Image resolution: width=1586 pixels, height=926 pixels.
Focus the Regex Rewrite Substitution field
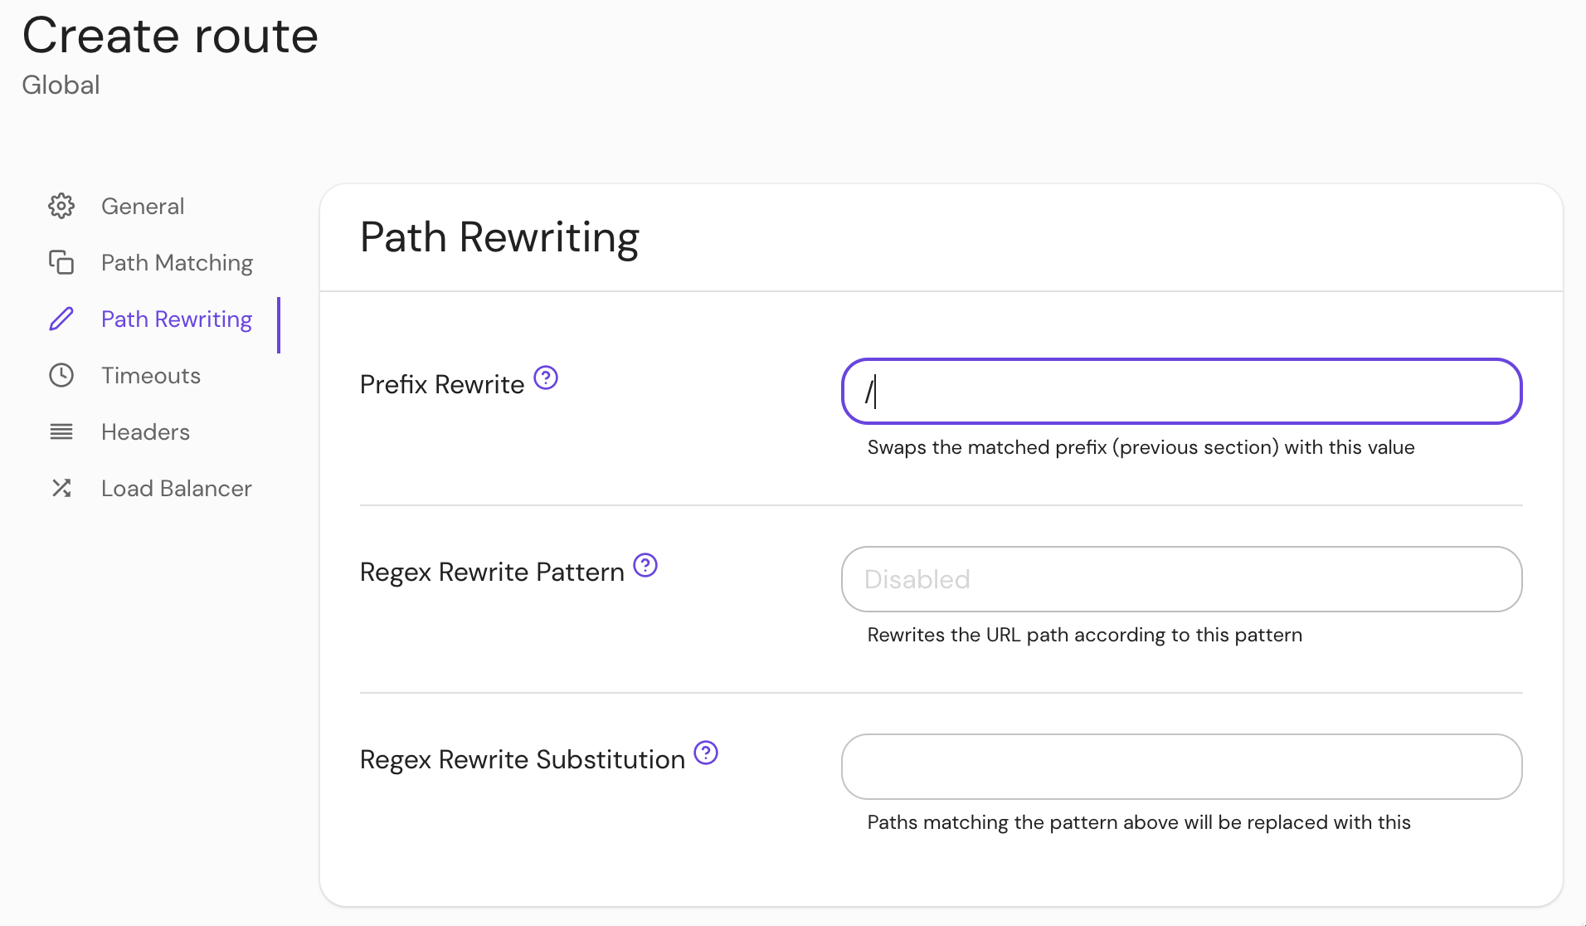pyautogui.click(x=1178, y=767)
